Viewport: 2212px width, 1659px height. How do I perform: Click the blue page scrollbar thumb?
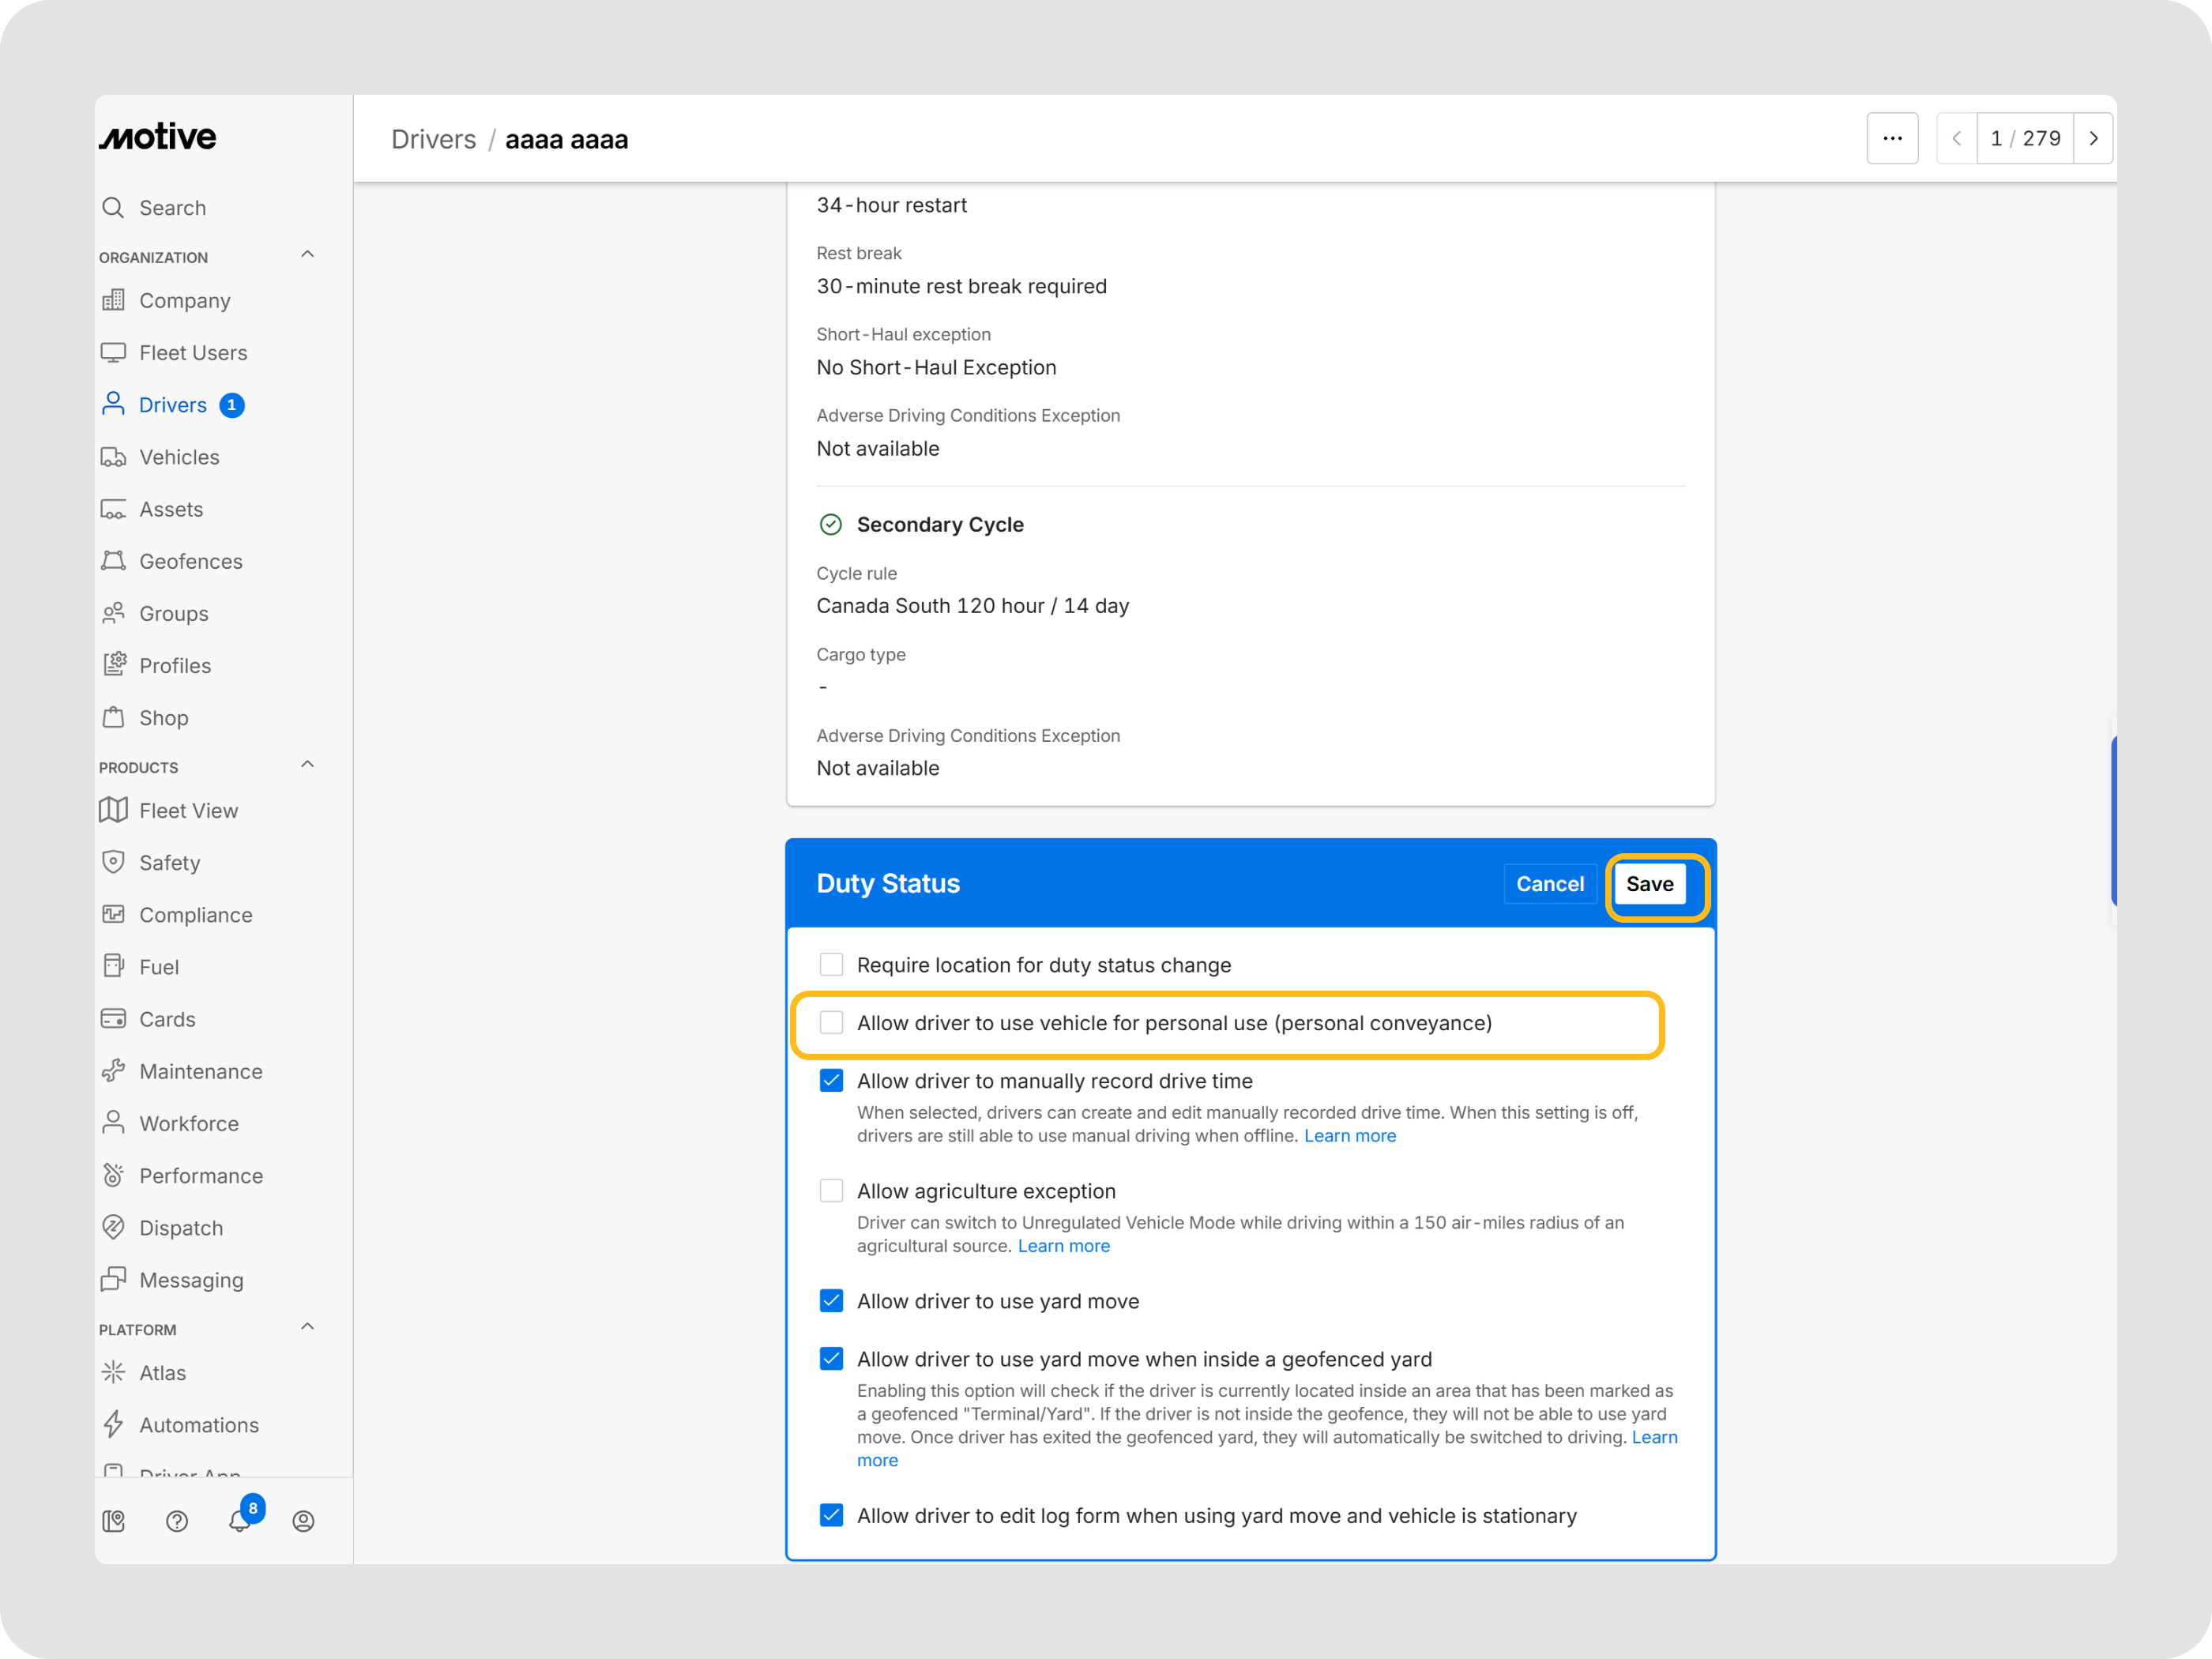pyautogui.click(x=2113, y=820)
